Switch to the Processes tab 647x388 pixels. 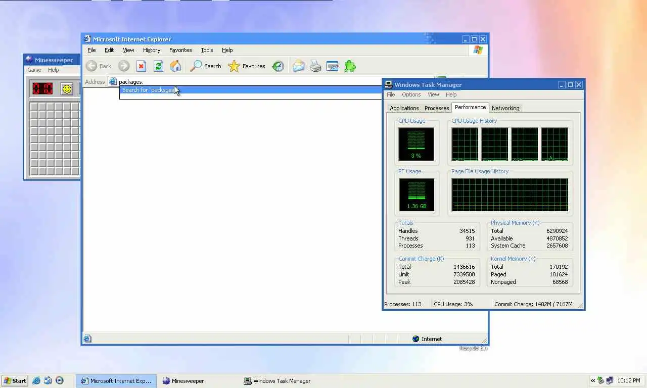(437, 108)
